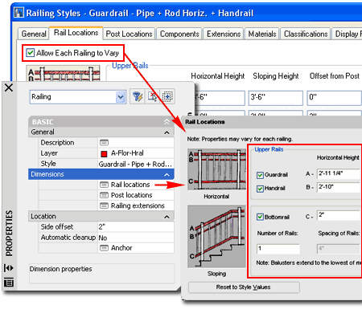Click the Quick Select filter icon
Image resolution: width=362 pixels, height=309 pixels.
pos(138,96)
